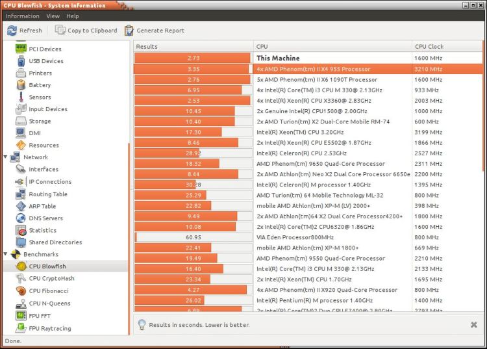This screenshot has width=487, height=349.
Task: Click the 28.92 result bar
Action: (x=194, y=153)
